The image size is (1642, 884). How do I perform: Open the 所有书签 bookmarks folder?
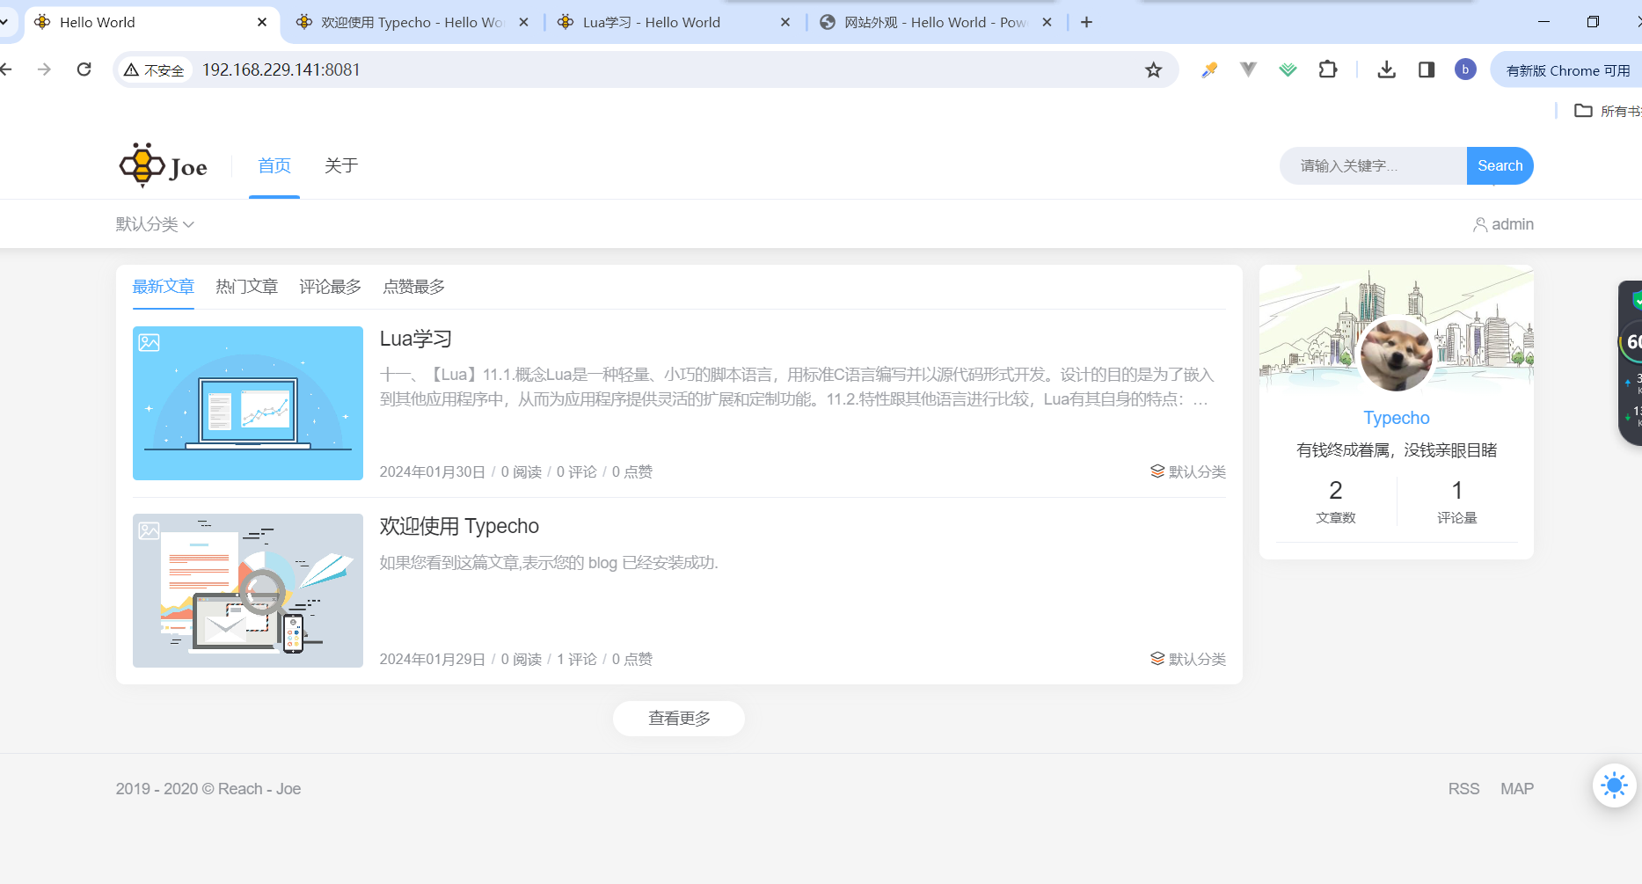click(x=1608, y=111)
